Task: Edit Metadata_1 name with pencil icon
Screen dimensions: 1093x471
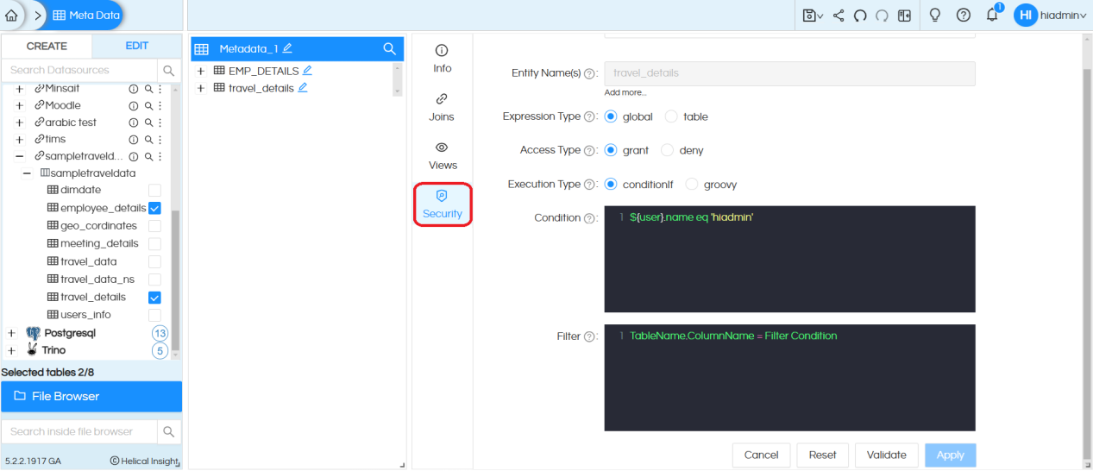Action: tap(287, 48)
